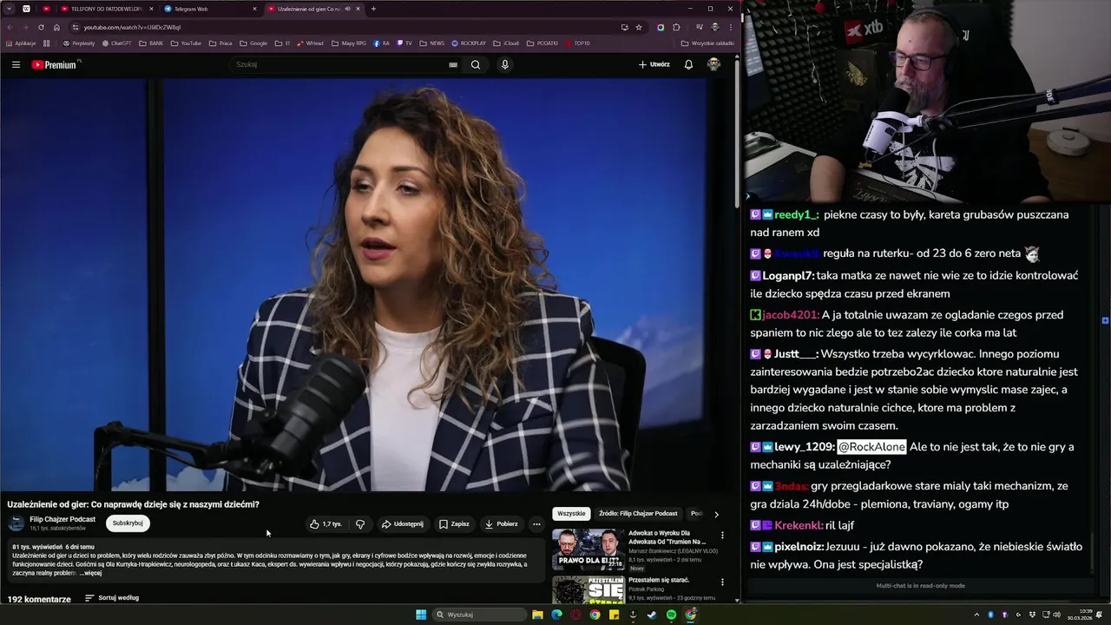The width and height of the screenshot is (1111, 625).
Task: Open the tab search dropdown arrow
Action: (10, 9)
